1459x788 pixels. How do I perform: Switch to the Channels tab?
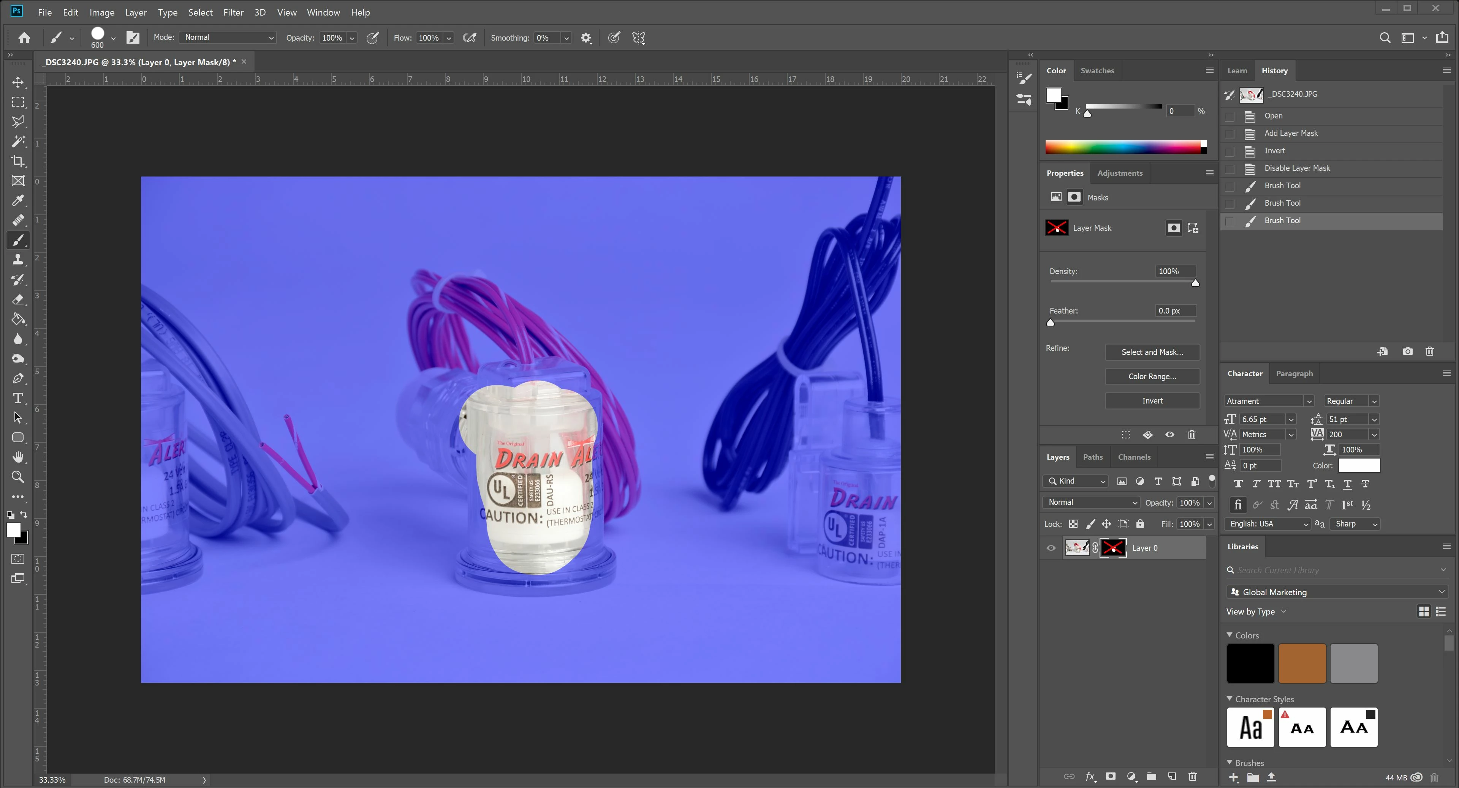pos(1134,457)
